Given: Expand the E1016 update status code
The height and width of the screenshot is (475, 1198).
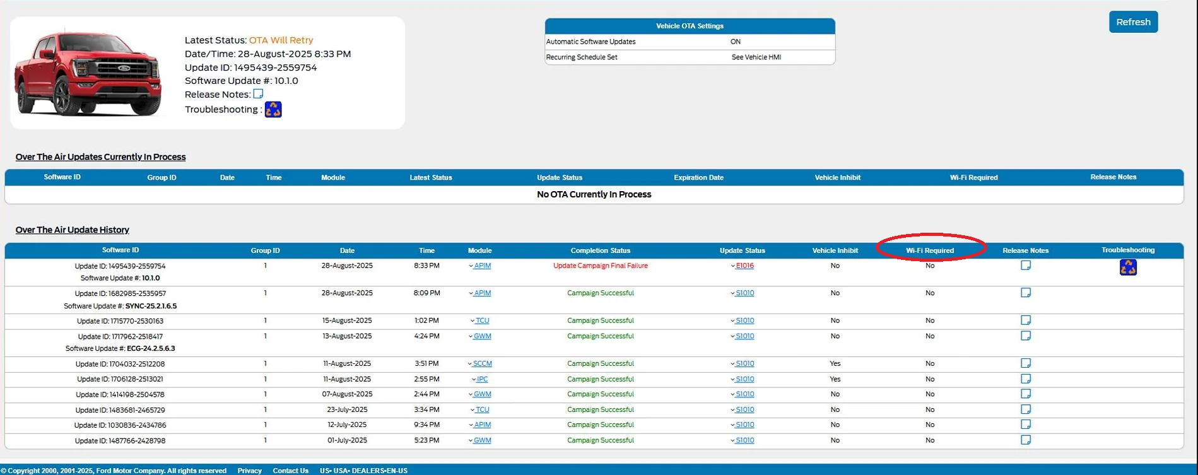Looking at the screenshot, I should [x=743, y=266].
